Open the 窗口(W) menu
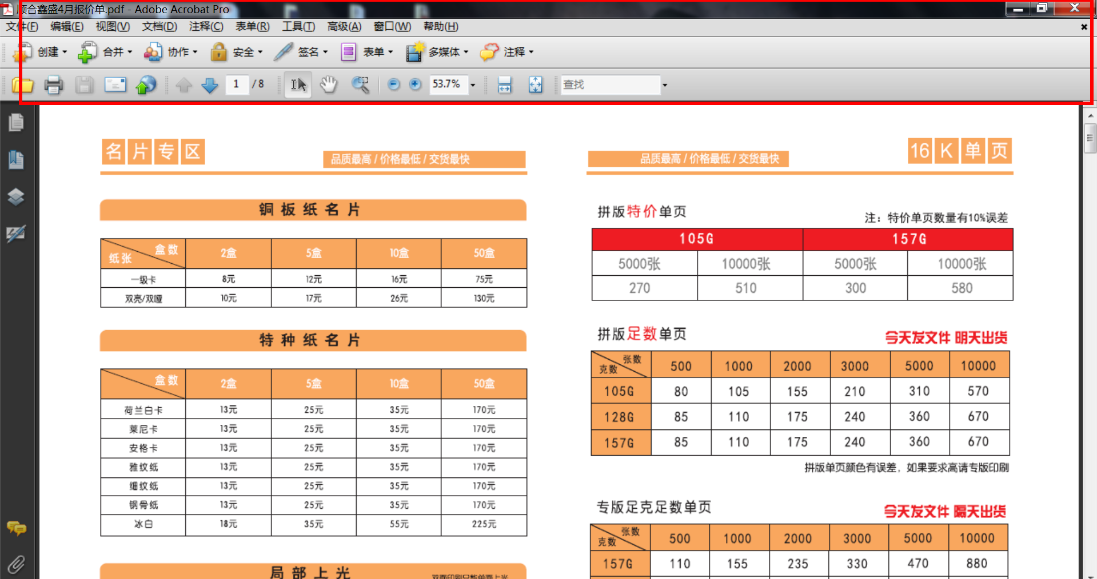Screen dimensions: 1097x579 [x=392, y=27]
